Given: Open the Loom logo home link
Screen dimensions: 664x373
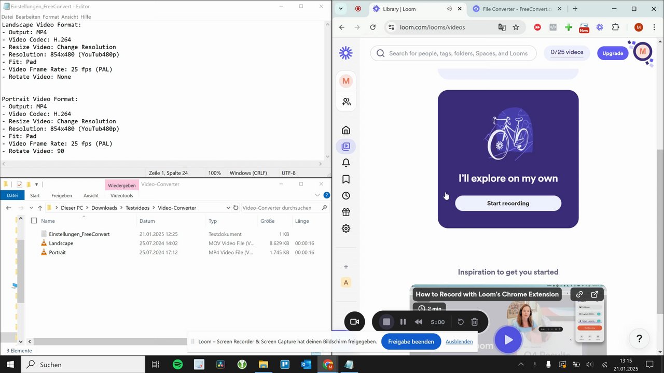Looking at the screenshot, I should [x=345, y=53].
